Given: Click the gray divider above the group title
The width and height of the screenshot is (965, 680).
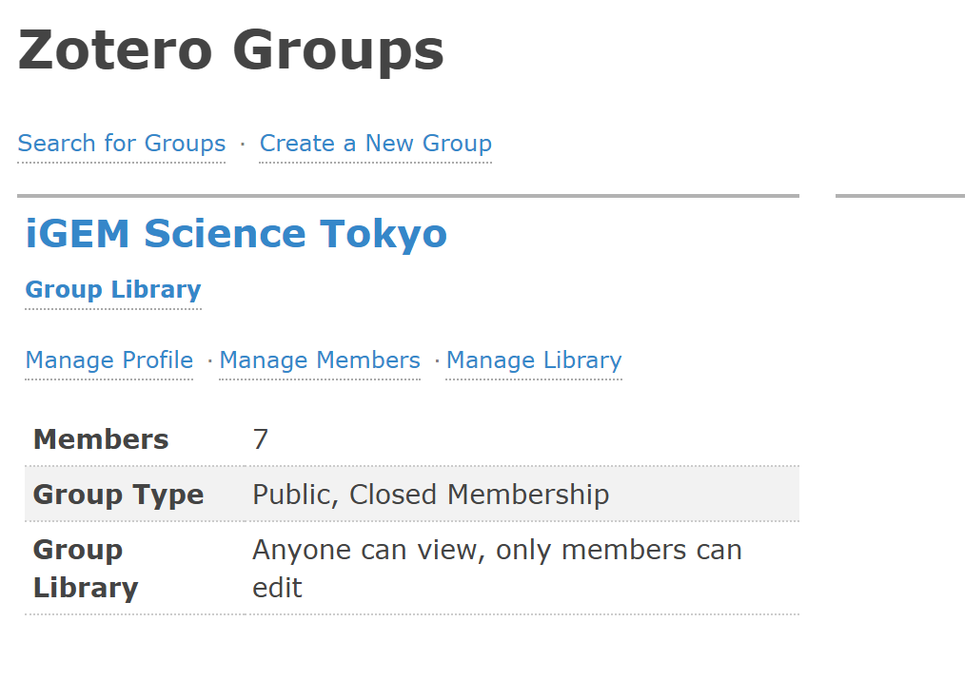Looking at the screenshot, I should (x=407, y=196).
